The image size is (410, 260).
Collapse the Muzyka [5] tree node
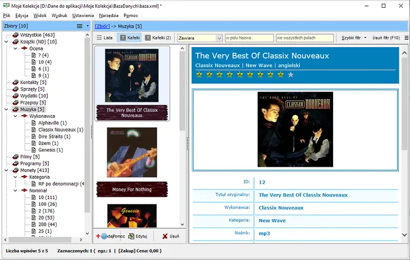coord(6,109)
